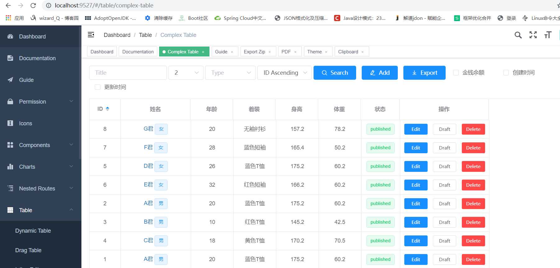Open Documentation in the sidebar
Screen dimensions: 560x268
[41, 58]
